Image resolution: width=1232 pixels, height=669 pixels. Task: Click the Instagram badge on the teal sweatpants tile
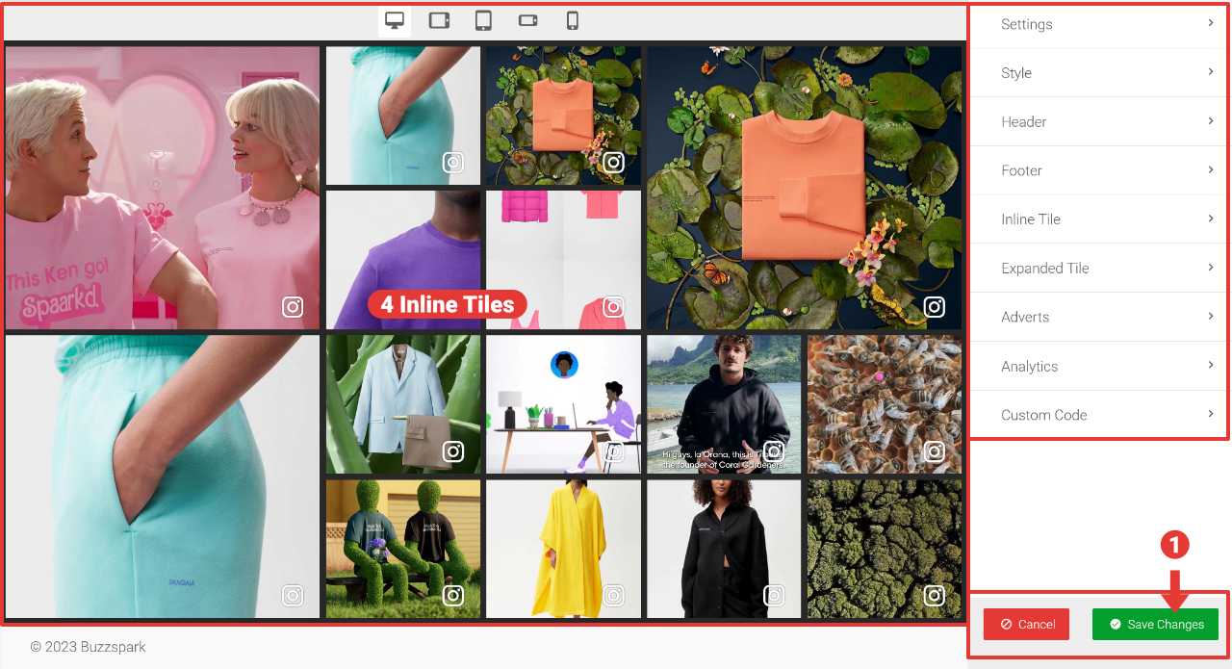pos(293,595)
